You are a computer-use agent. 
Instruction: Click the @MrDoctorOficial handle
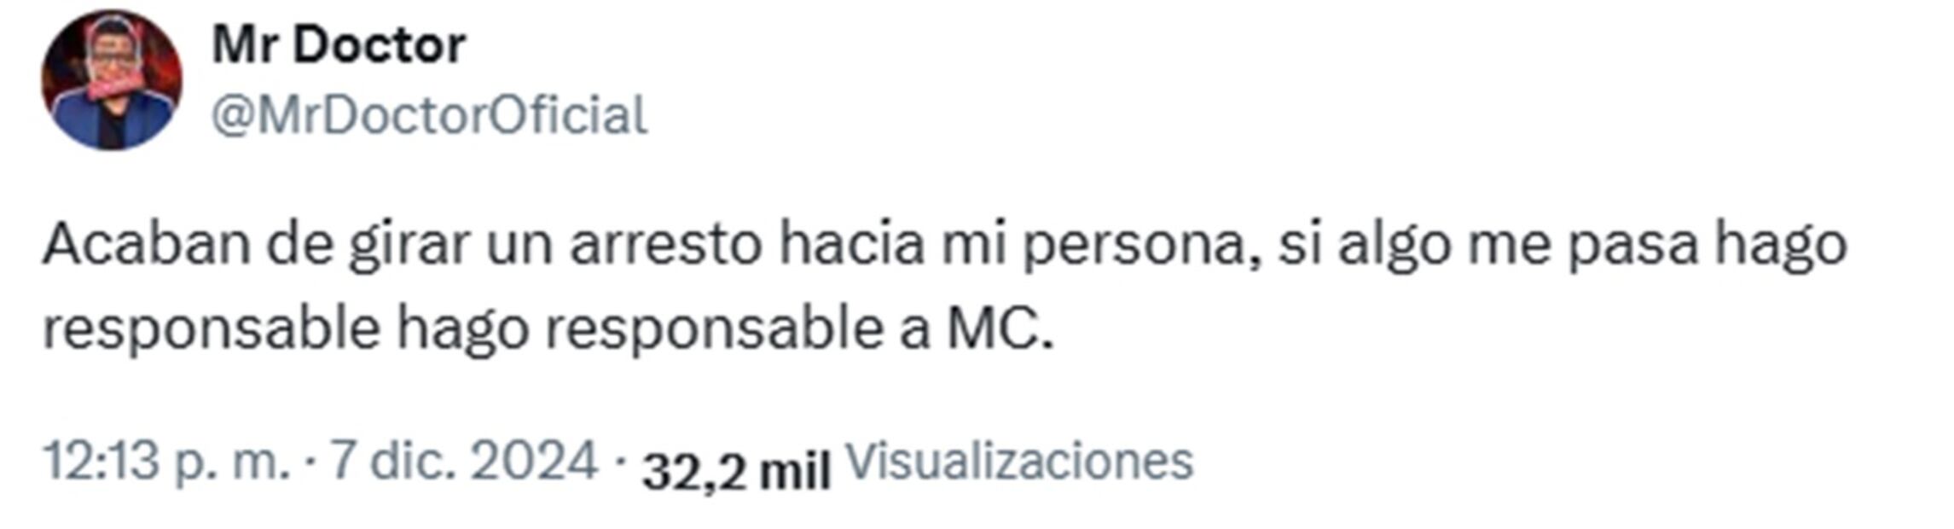click(x=429, y=116)
